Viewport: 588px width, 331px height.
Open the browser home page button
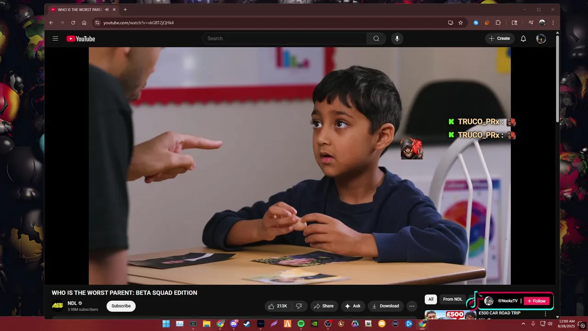point(84,23)
